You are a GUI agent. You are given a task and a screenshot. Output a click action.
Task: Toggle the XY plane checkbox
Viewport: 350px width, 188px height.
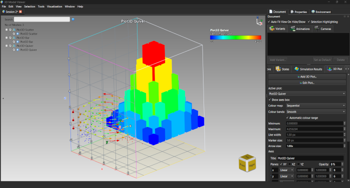(x=281, y=164)
